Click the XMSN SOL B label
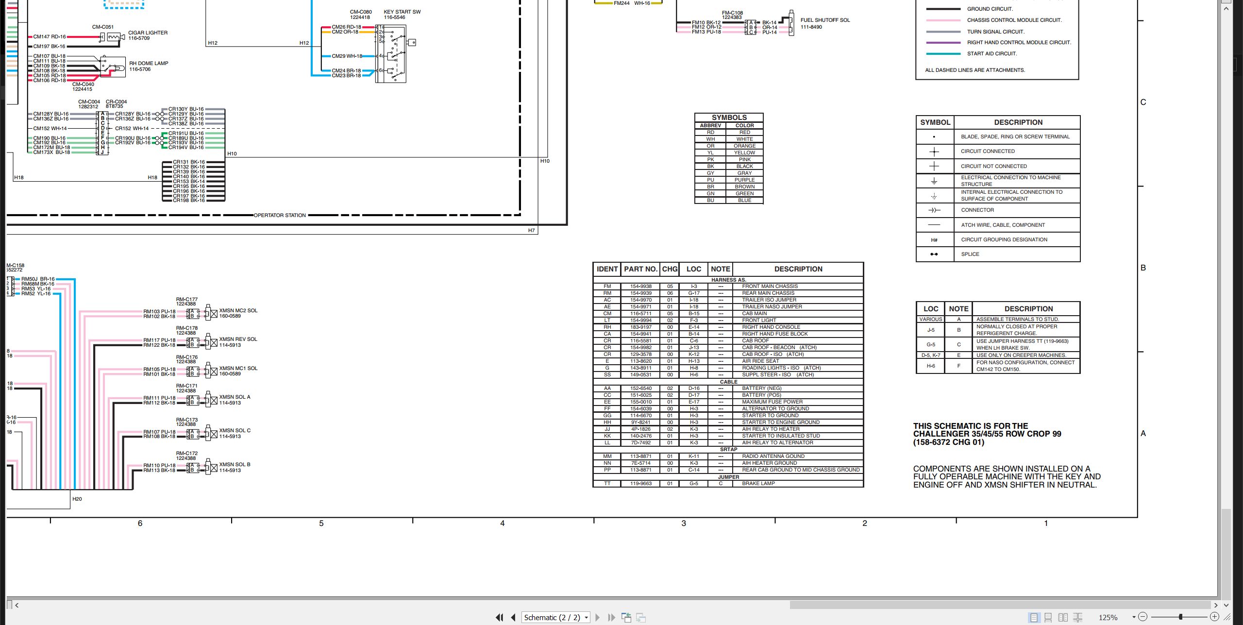 235,464
